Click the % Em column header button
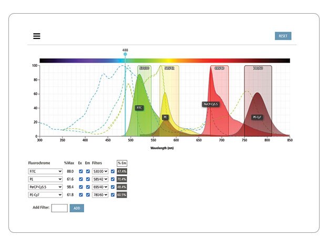This screenshot has height=246, width=328. (x=122, y=163)
